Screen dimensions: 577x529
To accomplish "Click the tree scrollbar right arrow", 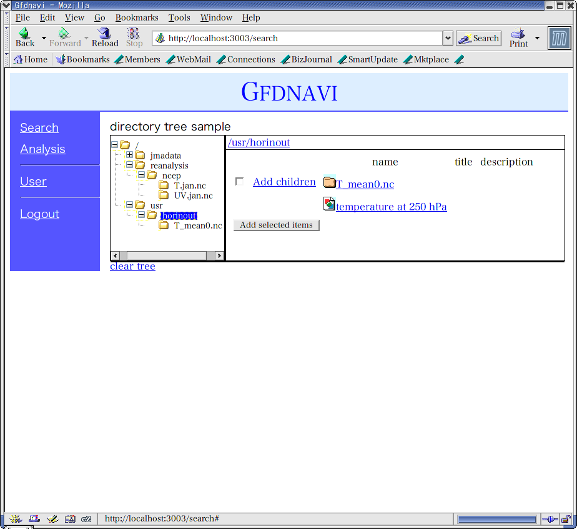I will coord(219,255).
